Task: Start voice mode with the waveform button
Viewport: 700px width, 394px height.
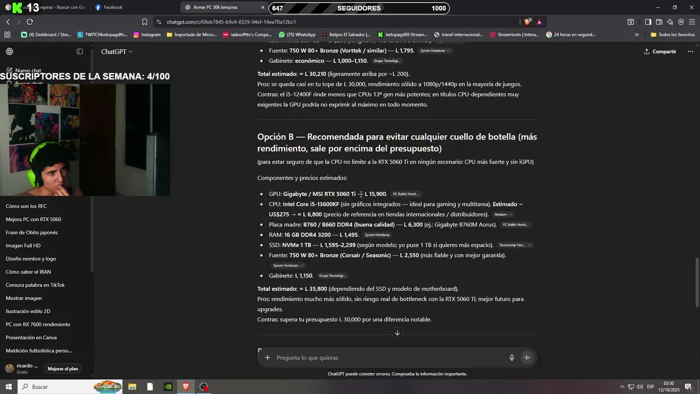Action: coord(527,357)
